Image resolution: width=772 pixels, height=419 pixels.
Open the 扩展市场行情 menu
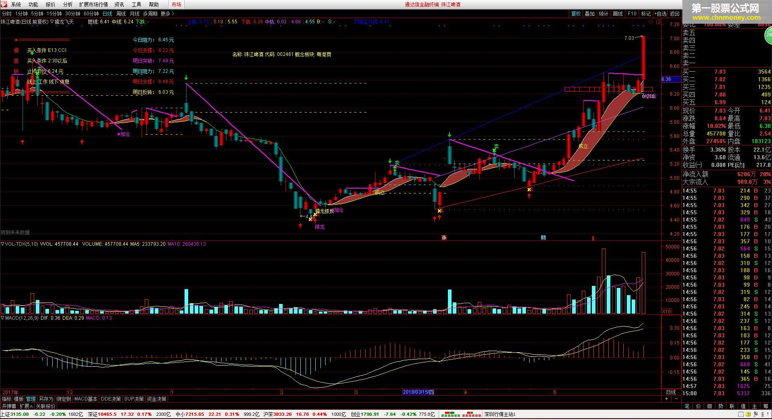coord(93,4)
